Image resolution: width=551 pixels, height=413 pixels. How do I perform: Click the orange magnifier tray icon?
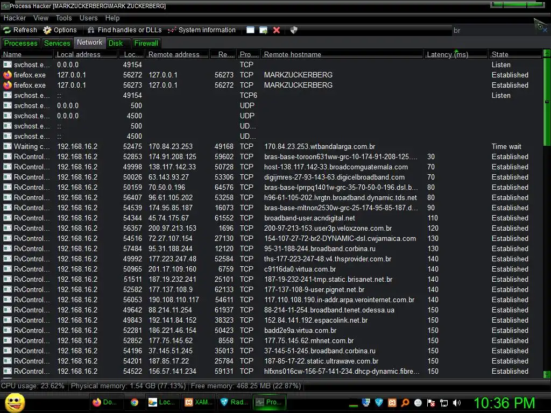tap(405, 403)
